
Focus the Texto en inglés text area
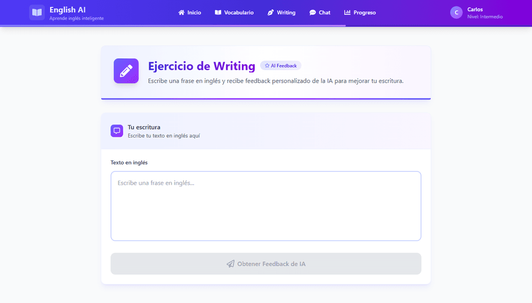[x=266, y=206]
